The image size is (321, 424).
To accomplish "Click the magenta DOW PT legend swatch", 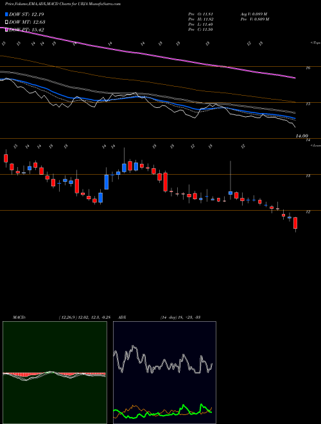I will click(x=6, y=30).
